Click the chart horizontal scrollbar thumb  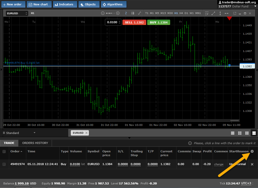[x=235, y=120]
